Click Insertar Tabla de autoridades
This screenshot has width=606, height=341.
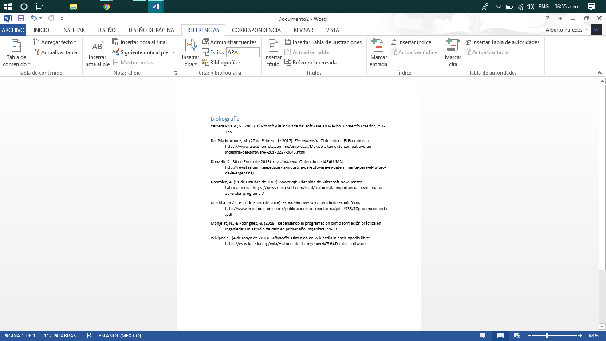click(x=502, y=42)
